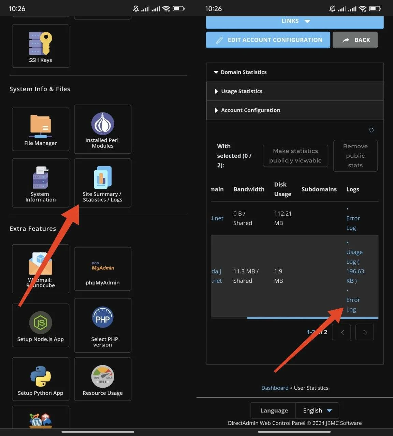Click Make statistics publicly viewable
The height and width of the screenshot is (436, 393).
(x=295, y=156)
